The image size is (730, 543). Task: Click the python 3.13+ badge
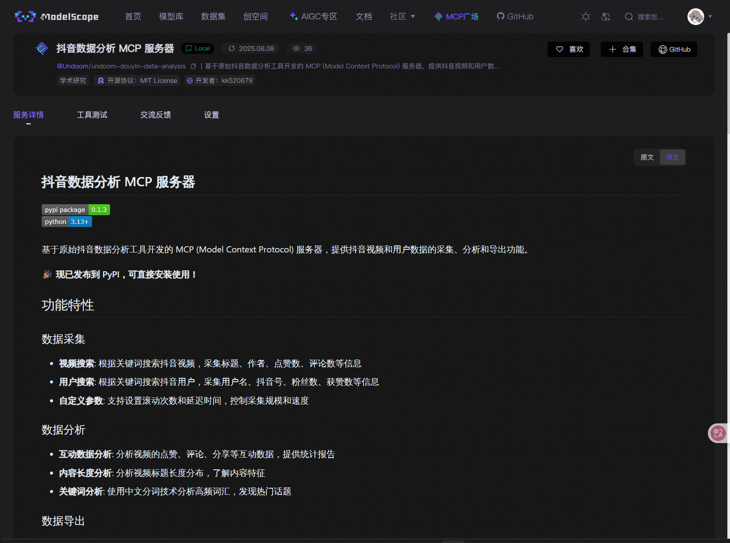click(x=67, y=222)
